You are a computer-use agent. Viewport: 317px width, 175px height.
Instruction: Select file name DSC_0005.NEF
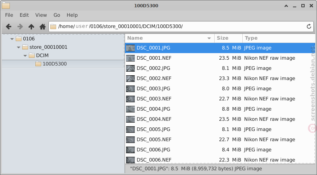tap(154, 140)
